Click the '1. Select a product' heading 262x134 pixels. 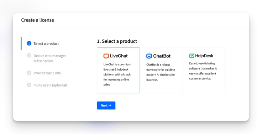point(117,41)
